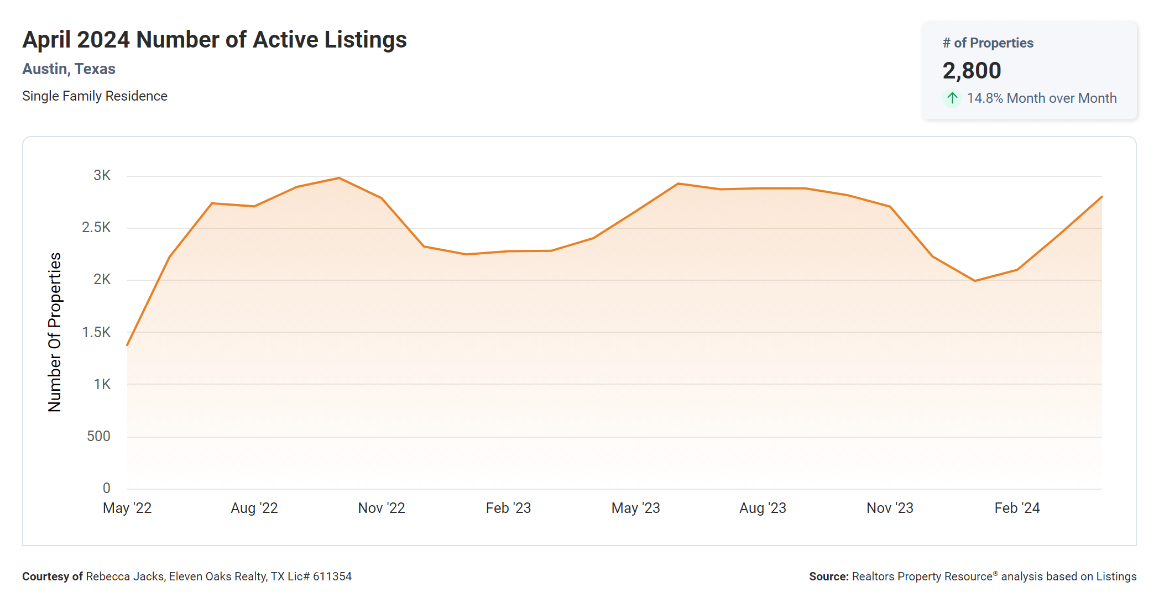
Task: Click the Single Family Residence label
Action: [95, 96]
